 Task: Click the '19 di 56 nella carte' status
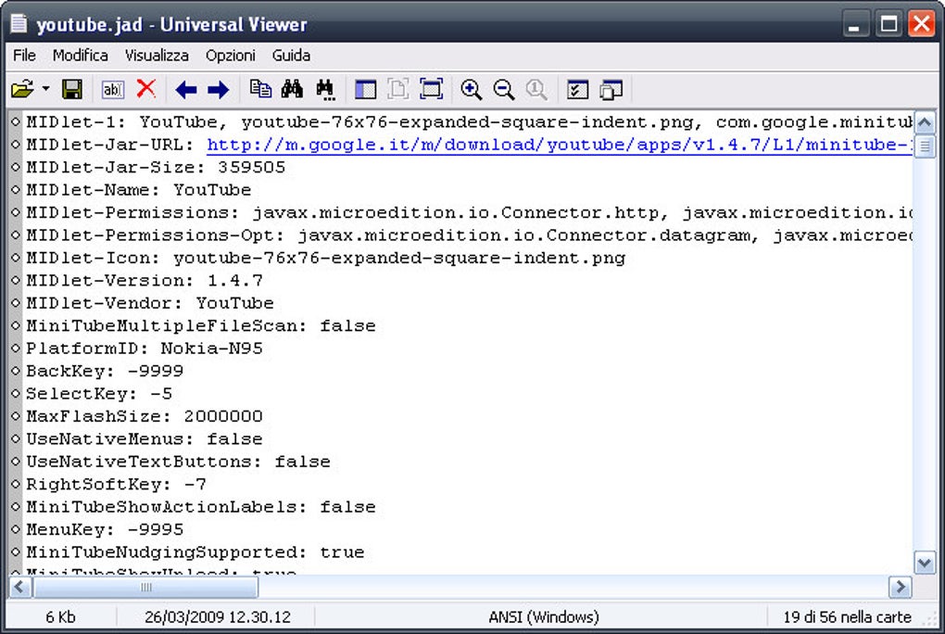point(847,617)
